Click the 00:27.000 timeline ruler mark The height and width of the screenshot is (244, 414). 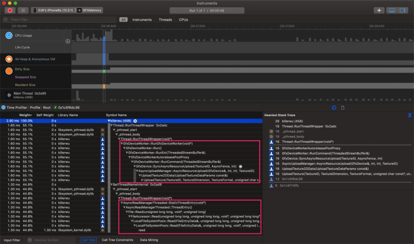point(198,26)
